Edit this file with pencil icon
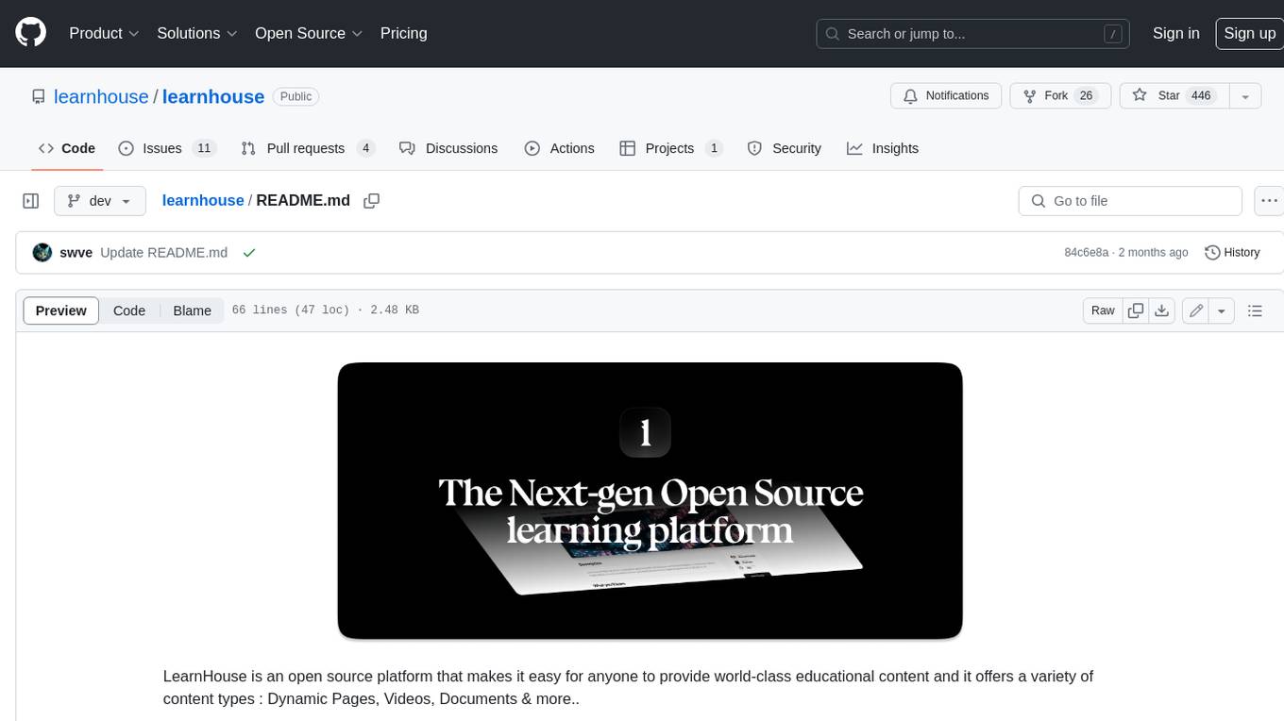Image resolution: width=1284 pixels, height=721 pixels. click(x=1196, y=310)
